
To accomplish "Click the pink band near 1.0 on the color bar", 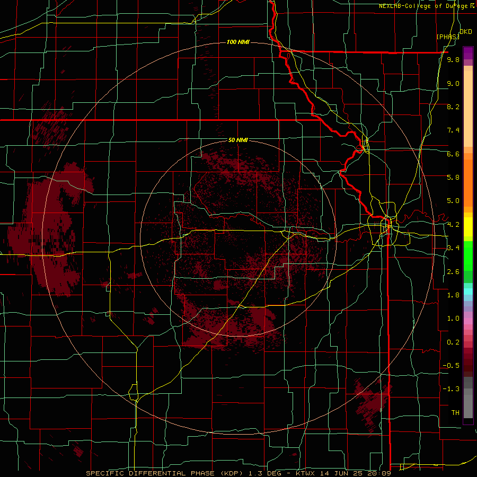I will [468, 321].
